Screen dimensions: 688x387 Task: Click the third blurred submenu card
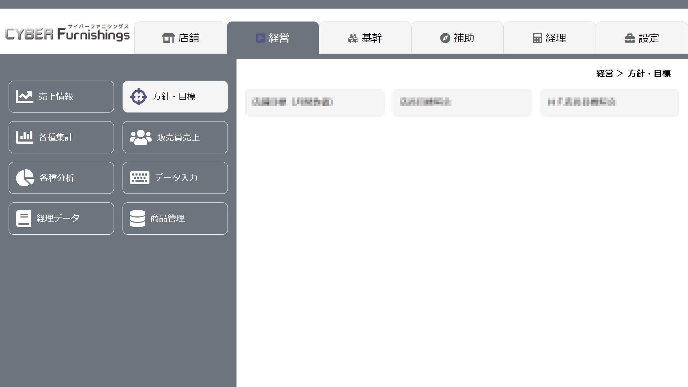610,102
